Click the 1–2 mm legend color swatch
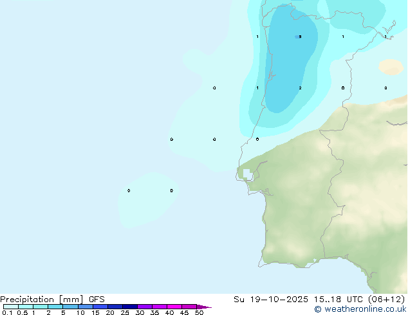 (x=41, y=307)
